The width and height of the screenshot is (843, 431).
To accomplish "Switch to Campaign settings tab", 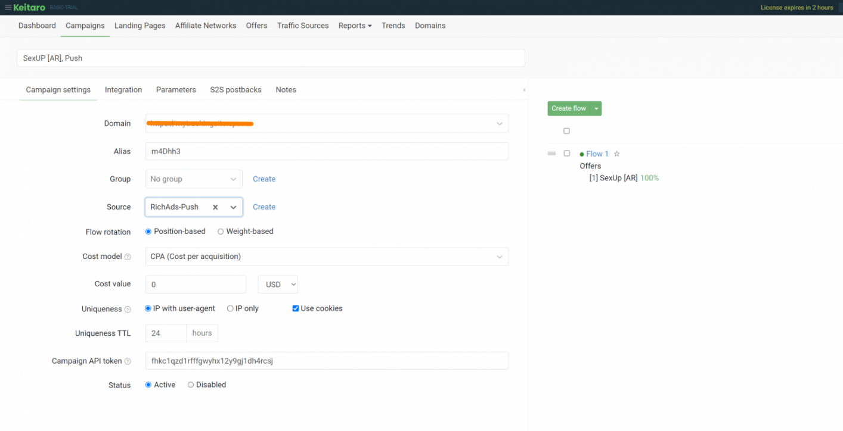I will [58, 90].
